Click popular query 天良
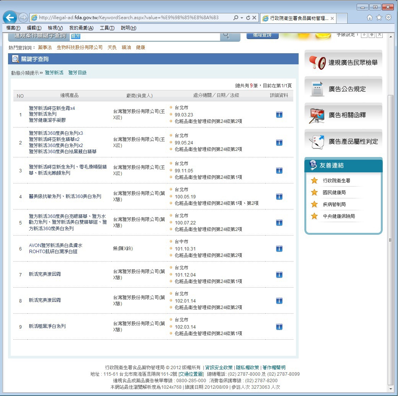403x396 pixels. coord(112,47)
